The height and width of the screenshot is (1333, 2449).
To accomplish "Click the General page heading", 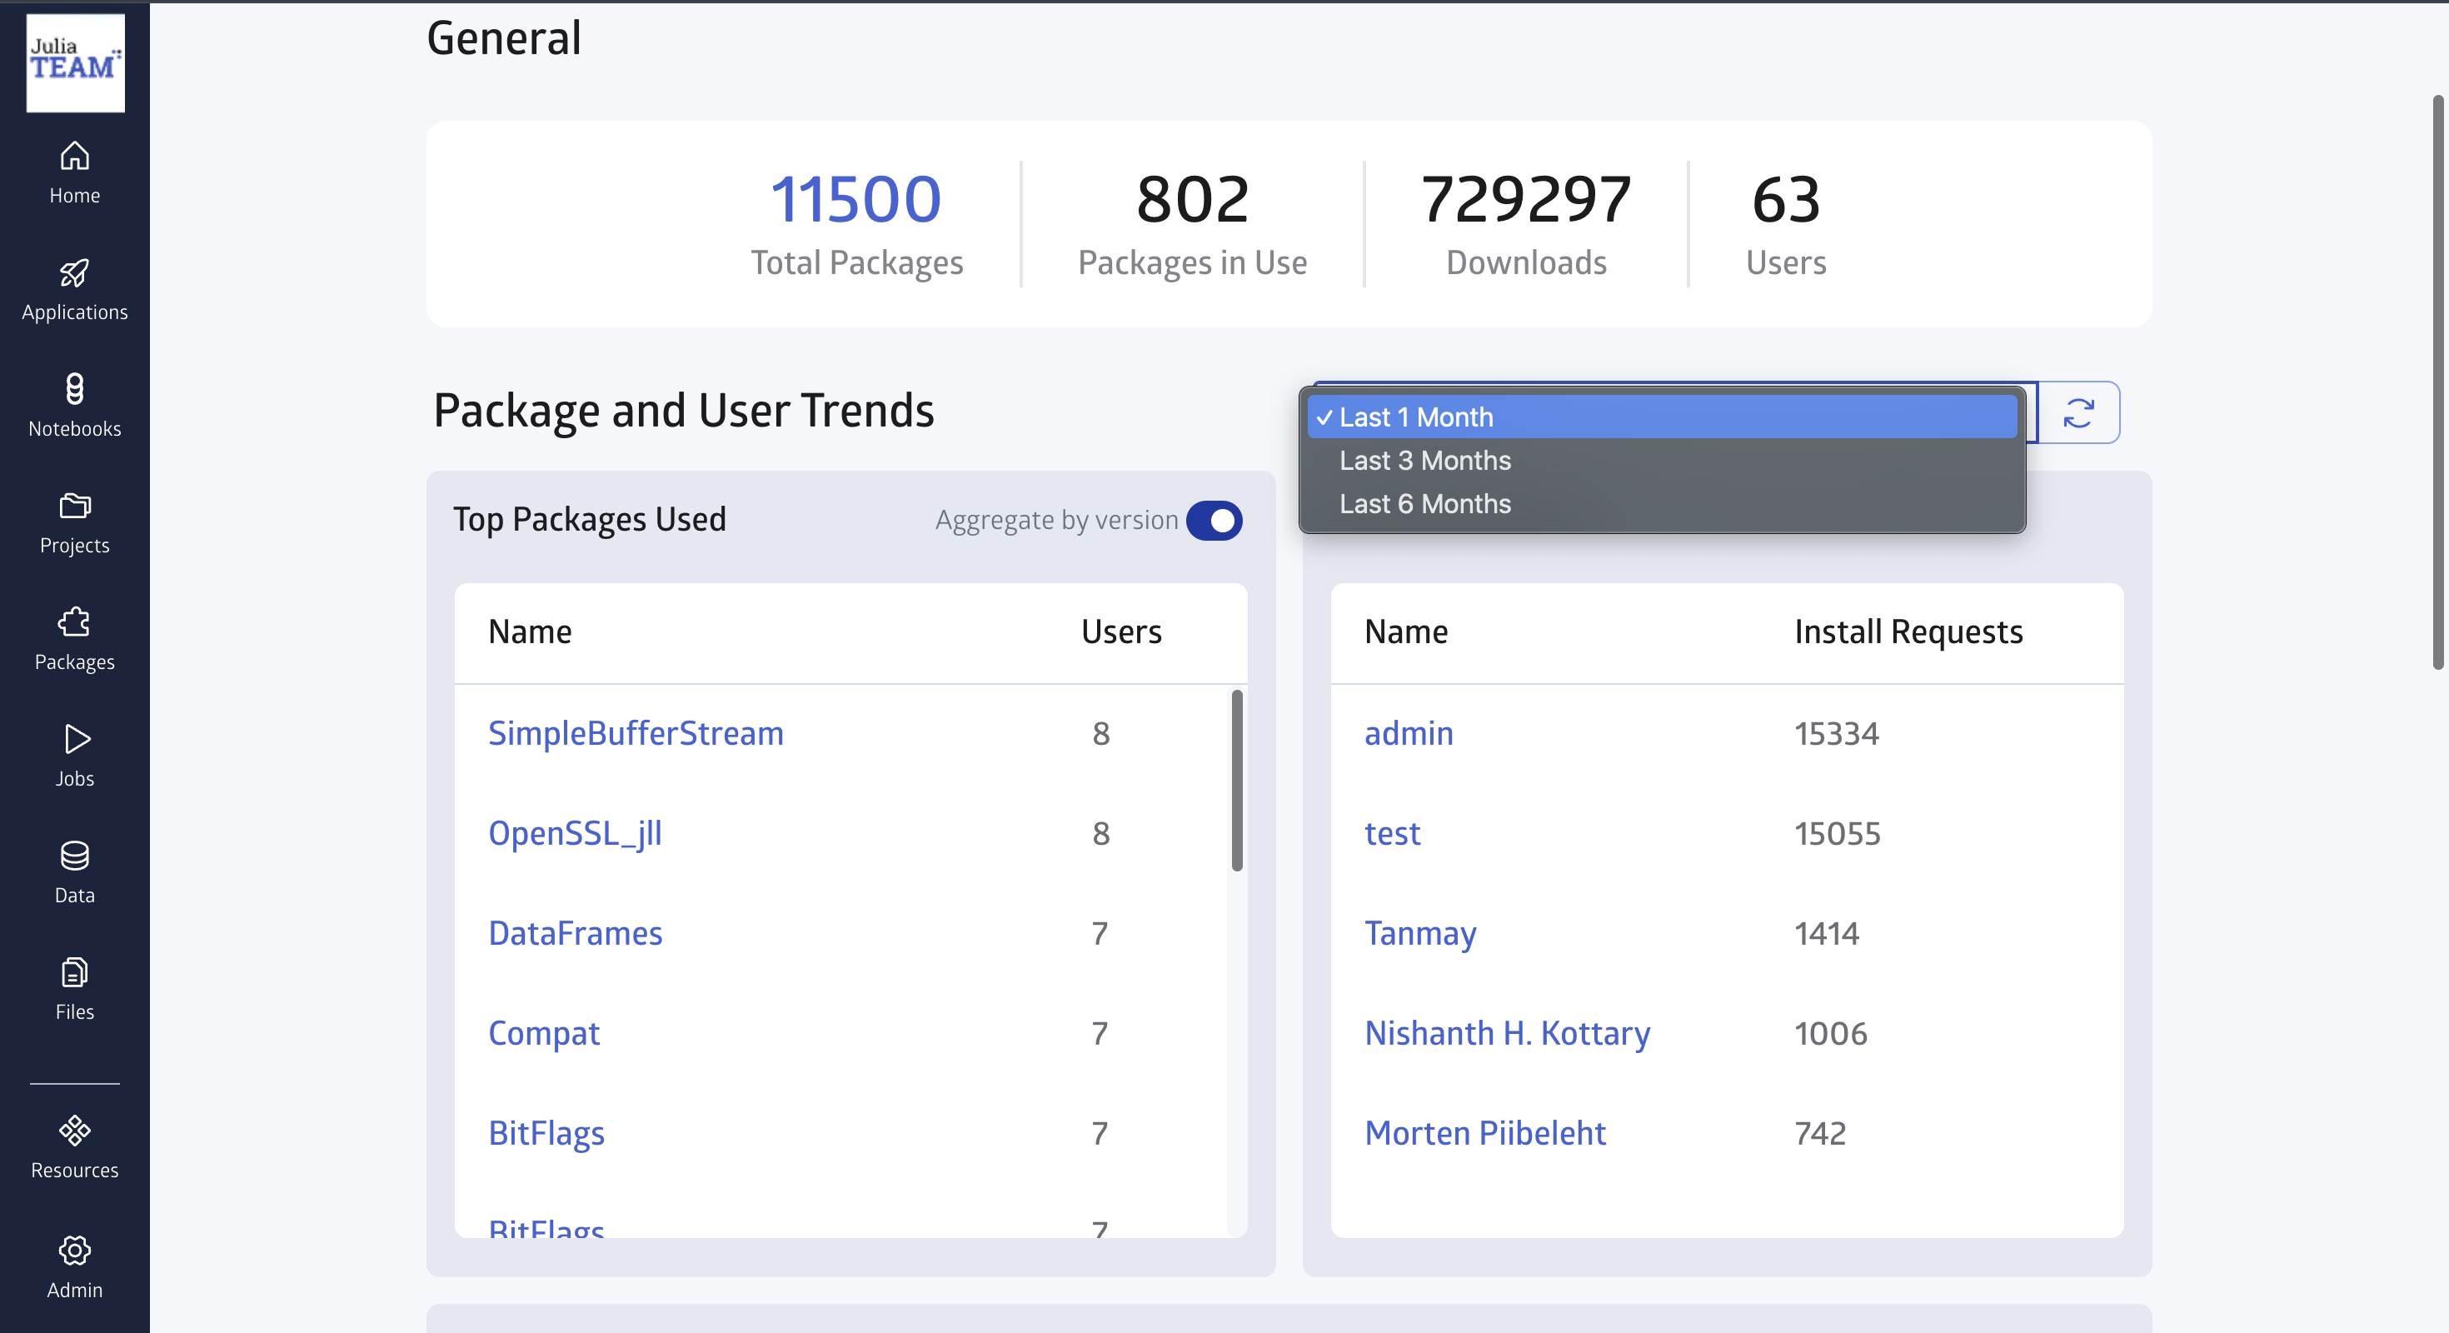I will point(504,38).
